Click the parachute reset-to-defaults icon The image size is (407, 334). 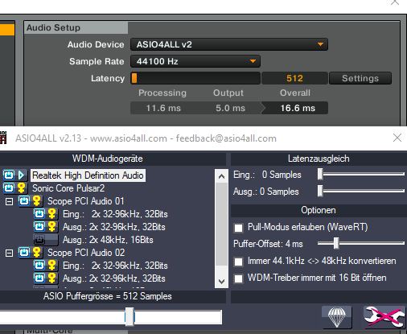tap(337, 317)
